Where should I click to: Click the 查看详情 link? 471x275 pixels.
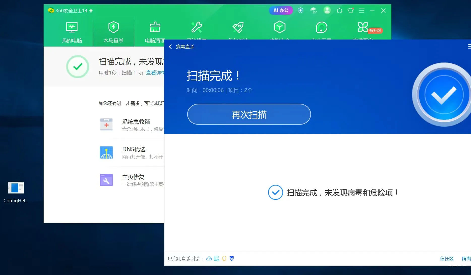tap(155, 73)
